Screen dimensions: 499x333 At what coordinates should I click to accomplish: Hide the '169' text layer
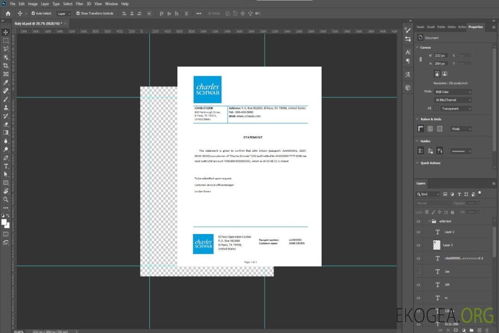pyautogui.click(x=419, y=285)
